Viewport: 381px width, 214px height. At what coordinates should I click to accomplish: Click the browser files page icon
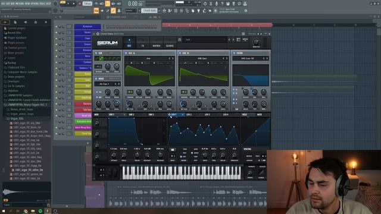[15, 22]
